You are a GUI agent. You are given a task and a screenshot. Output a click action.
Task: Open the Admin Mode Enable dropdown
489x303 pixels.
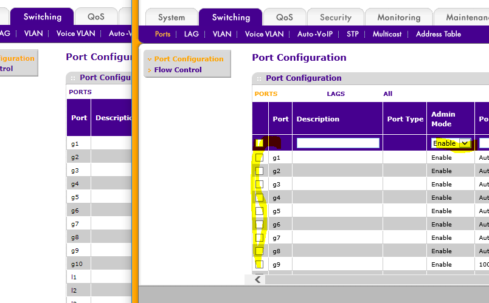(451, 143)
